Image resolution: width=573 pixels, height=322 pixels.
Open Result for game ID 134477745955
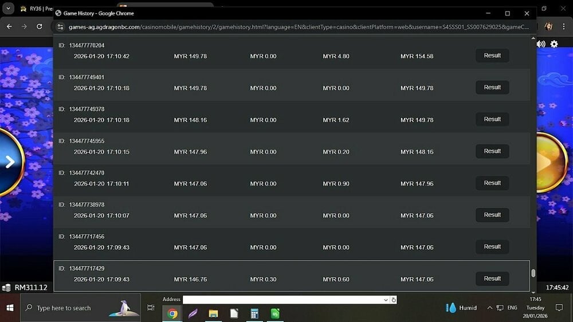coord(492,151)
